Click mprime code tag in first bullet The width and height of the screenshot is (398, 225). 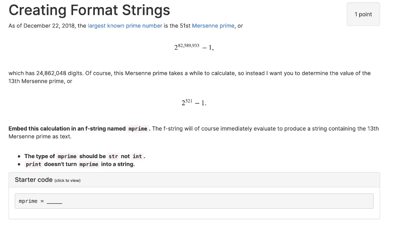pyautogui.click(x=67, y=156)
